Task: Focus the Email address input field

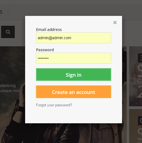Action: [x=73, y=38]
